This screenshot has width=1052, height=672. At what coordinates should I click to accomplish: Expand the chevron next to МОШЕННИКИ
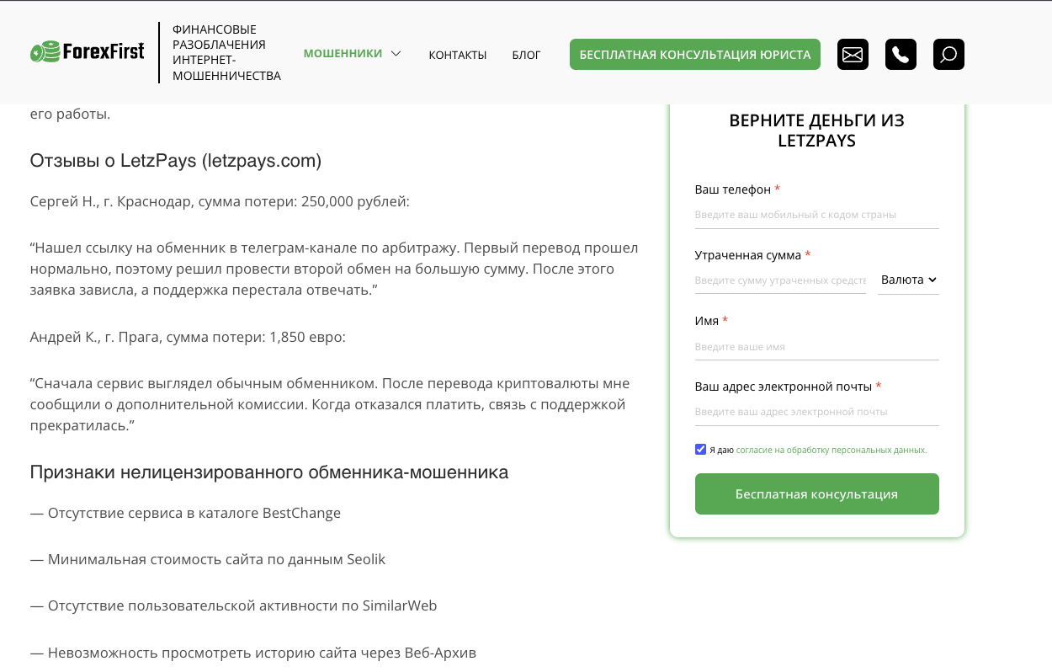point(394,52)
